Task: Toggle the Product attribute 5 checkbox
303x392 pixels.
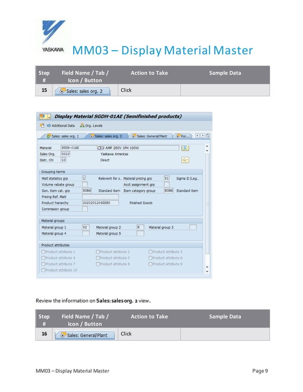Action: pos(98,258)
